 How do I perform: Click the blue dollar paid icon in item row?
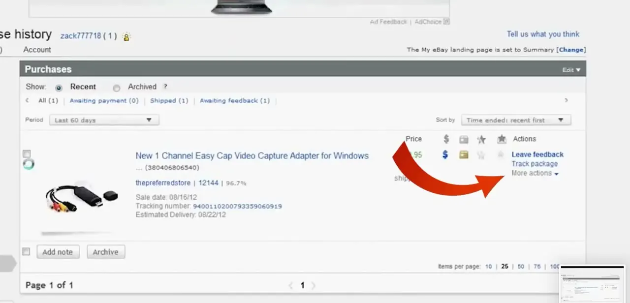(445, 154)
